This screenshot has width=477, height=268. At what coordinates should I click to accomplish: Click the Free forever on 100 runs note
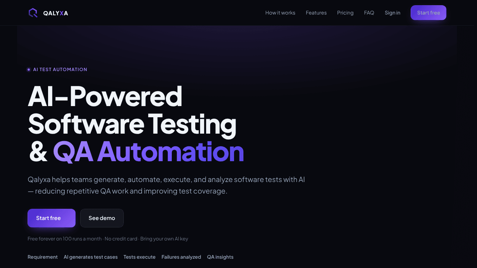tap(108, 239)
